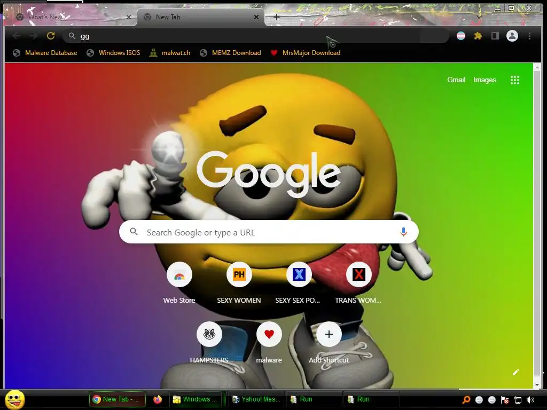The width and height of the screenshot is (547, 410).
Task: Open the side panel icon
Action: (x=495, y=36)
